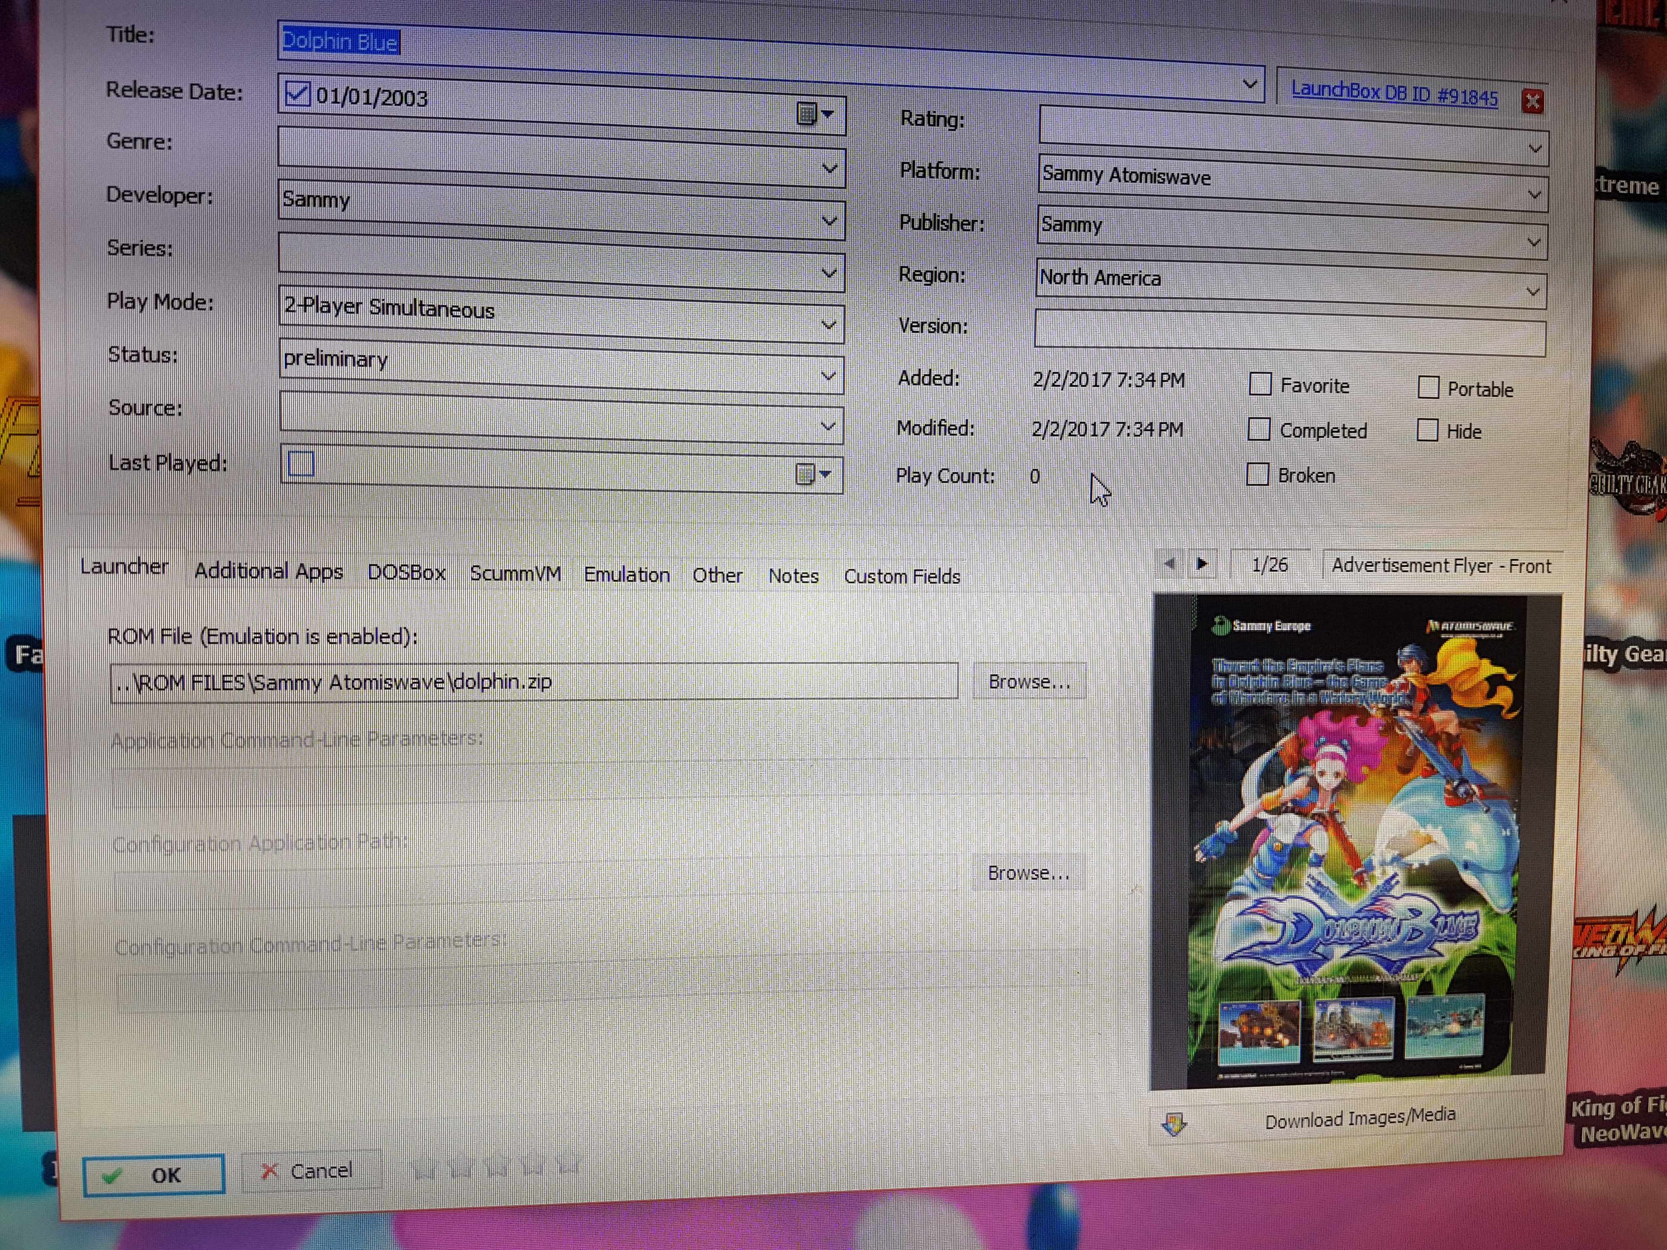Tick the Completed checkbox

click(1259, 429)
